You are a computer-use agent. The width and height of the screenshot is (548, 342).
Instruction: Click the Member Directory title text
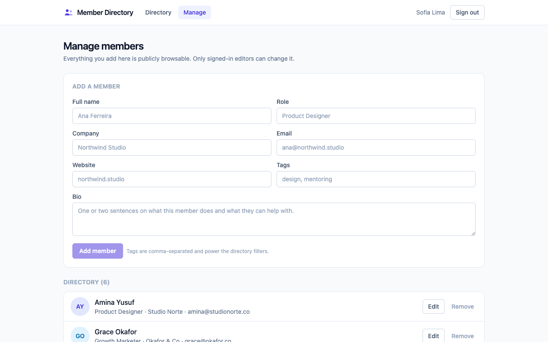coord(105,12)
